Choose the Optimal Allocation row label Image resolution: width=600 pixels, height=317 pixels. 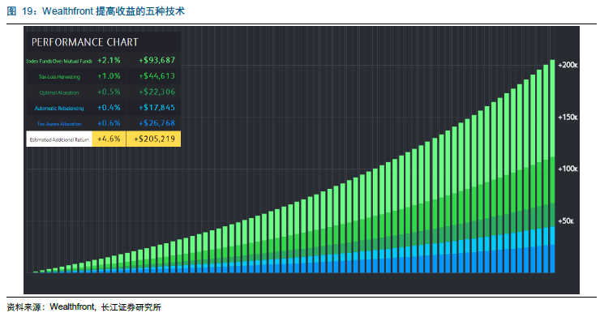point(59,92)
